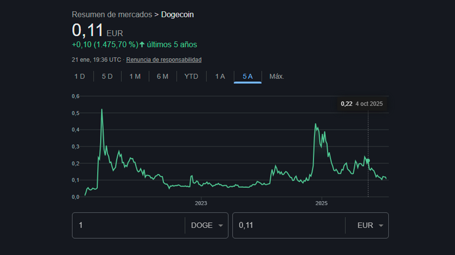The width and height of the screenshot is (455, 255).
Task: Select the 5D range tab
Action: (107, 76)
